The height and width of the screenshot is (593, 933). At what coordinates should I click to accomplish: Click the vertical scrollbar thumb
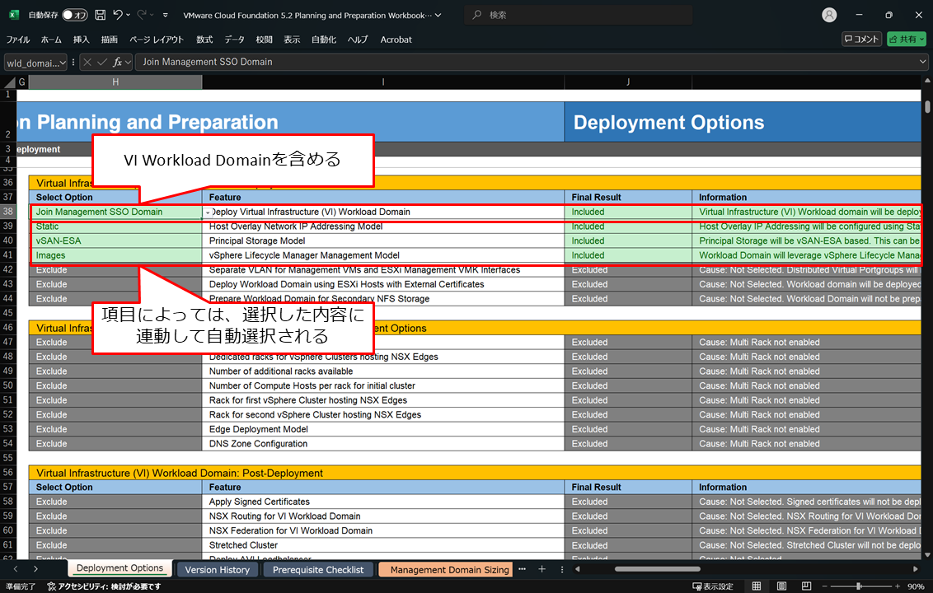(x=927, y=107)
